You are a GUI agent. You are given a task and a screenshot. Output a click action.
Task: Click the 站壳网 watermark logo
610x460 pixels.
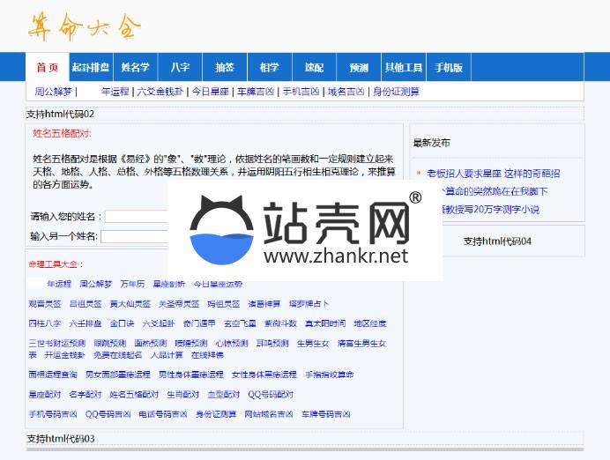click(304, 232)
